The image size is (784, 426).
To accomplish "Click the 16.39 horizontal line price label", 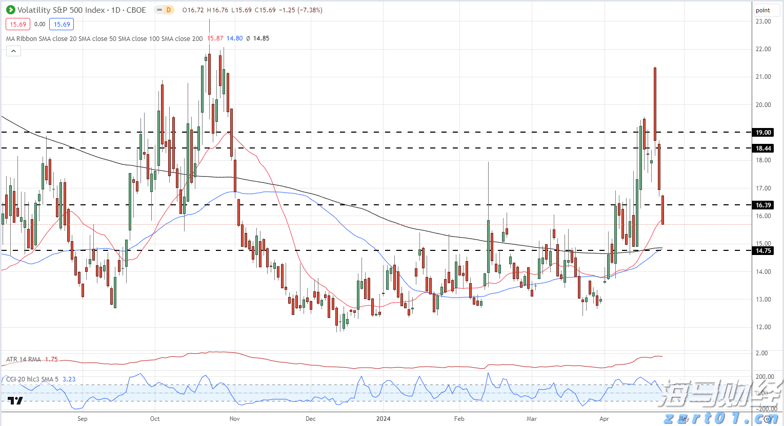I will click(x=763, y=205).
